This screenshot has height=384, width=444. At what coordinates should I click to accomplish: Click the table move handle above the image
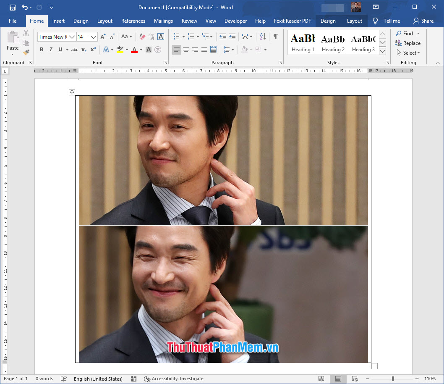72,92
